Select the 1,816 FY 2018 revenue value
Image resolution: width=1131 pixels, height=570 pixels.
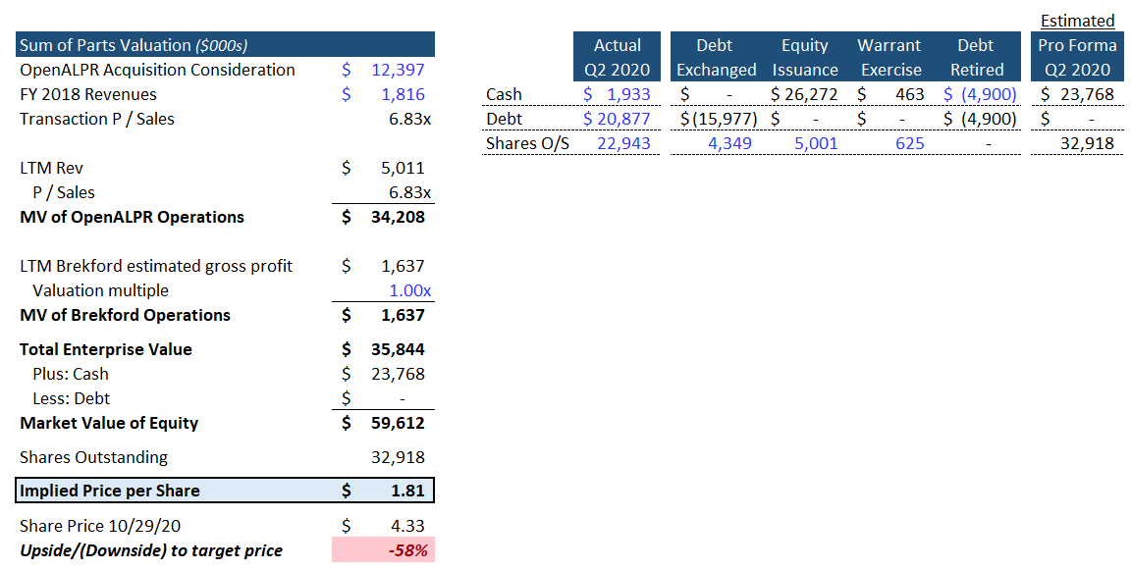(403, 94)
